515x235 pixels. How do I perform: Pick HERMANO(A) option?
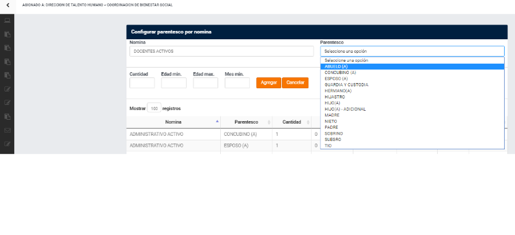(412, 91)
